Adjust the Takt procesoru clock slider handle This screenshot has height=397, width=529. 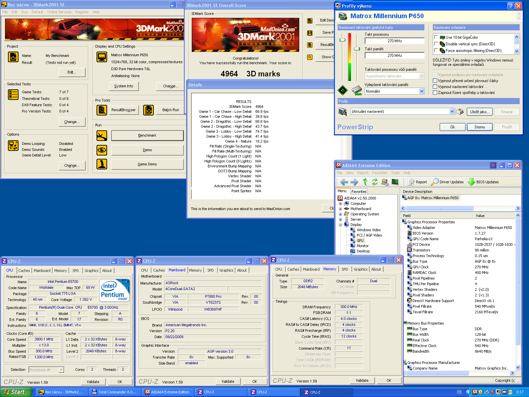point(343,40)
